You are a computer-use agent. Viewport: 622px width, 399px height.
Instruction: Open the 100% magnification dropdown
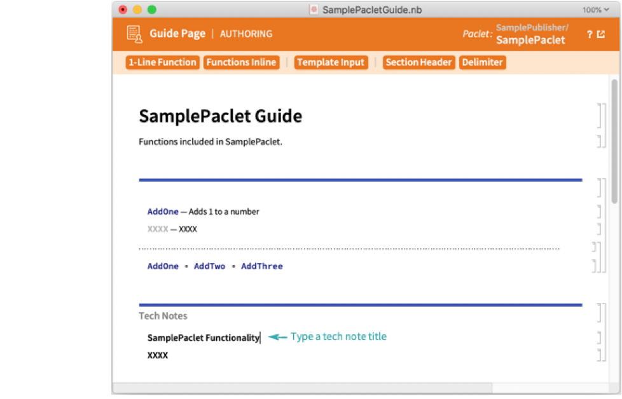tap(595, 10)
